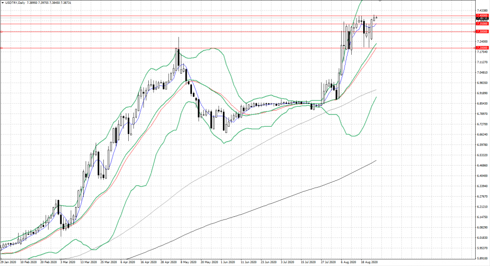Click the red 7.35000 price level tag

click(482, 23)
